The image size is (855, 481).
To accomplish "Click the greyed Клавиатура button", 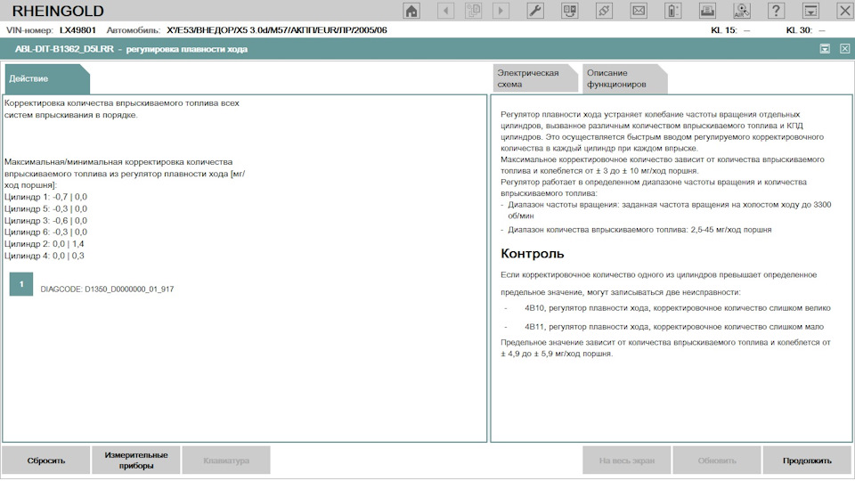I will pyautogui.click(x=226, y=461).
